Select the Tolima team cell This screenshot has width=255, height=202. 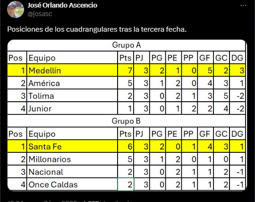tap(72, 96)
